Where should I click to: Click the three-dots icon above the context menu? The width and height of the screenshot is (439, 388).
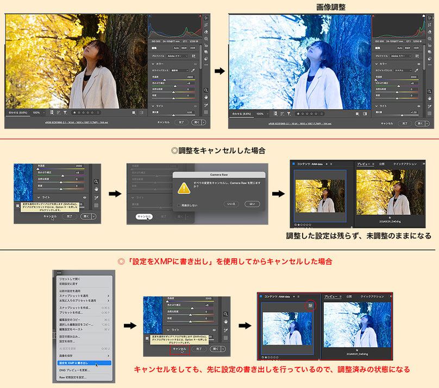[x=59, y=273]
